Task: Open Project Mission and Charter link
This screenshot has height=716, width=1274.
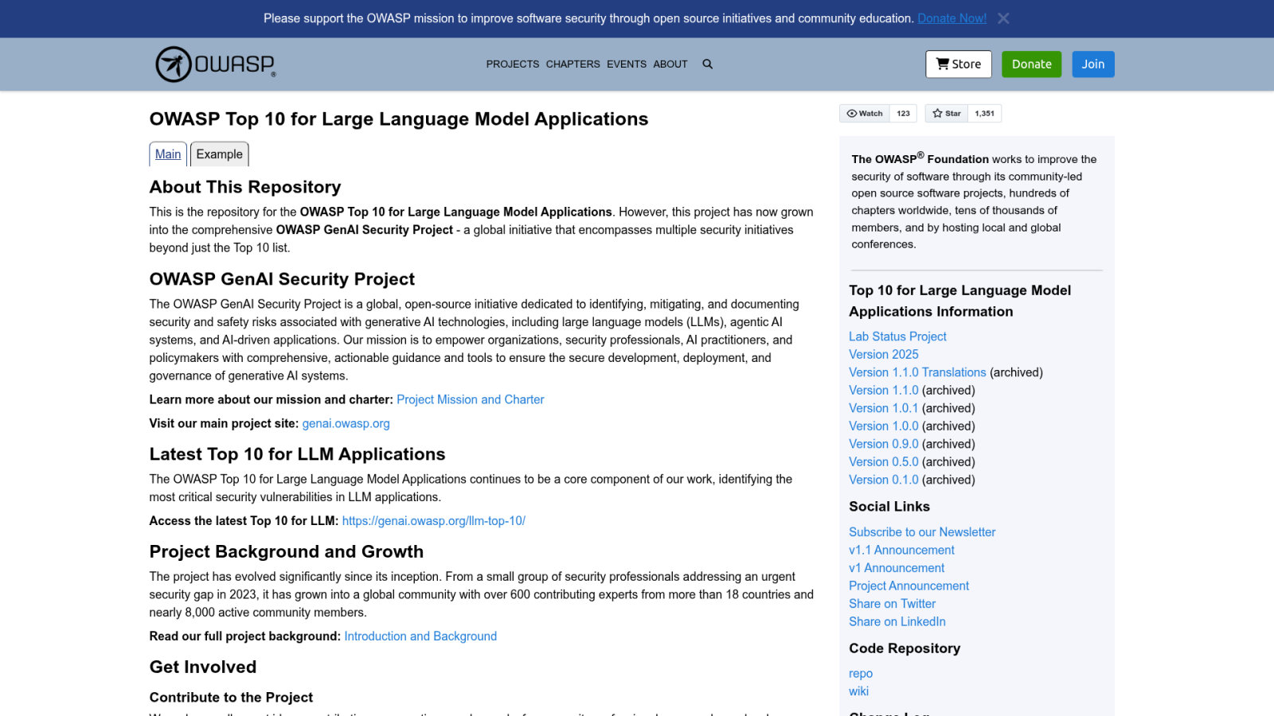Action: coord(471,399)
